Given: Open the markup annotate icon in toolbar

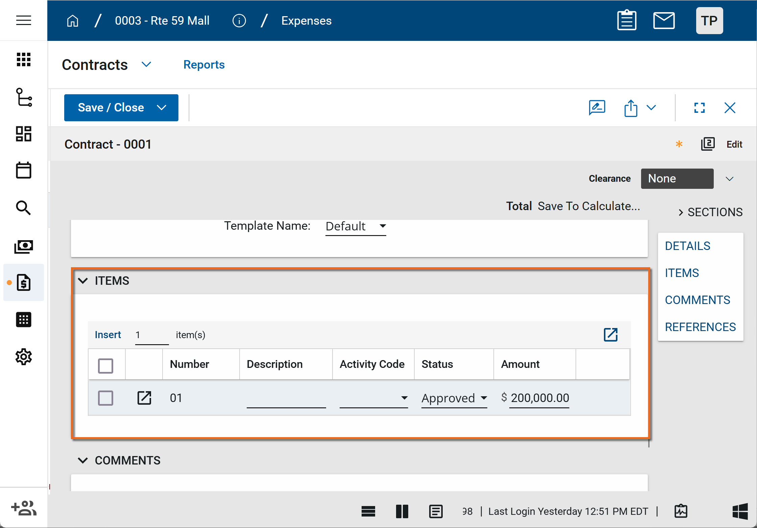Looking at the screenshot, I should pos(597,108).
